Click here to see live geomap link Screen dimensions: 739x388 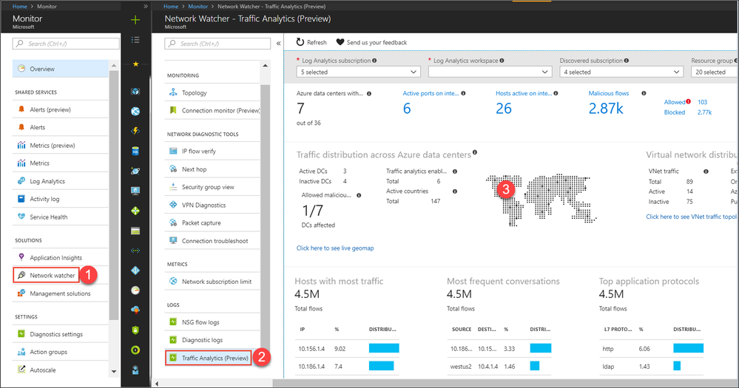click(335, 248)
